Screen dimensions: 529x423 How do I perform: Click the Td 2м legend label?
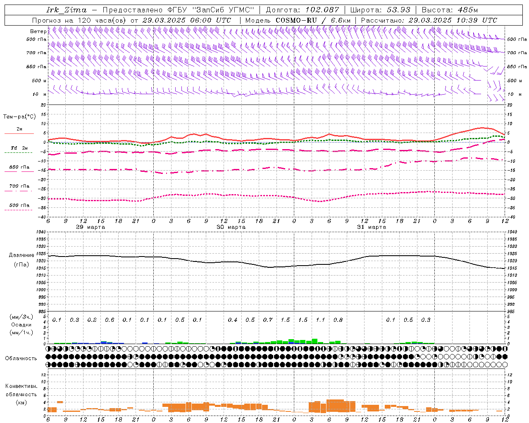[x=19, y=148]
